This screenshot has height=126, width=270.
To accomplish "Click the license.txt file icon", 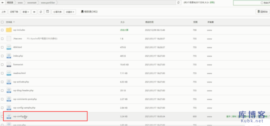I will pos(9,65).
